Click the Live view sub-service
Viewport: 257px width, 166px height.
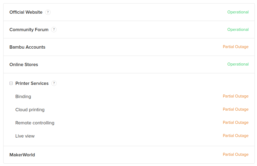(25, 136)
